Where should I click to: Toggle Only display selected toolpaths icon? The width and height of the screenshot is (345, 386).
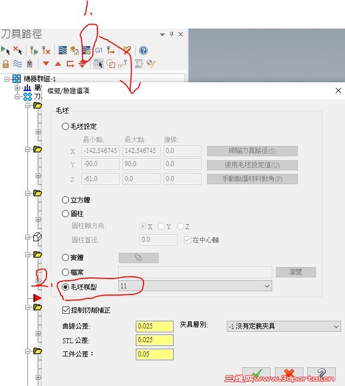pos(99,64)
